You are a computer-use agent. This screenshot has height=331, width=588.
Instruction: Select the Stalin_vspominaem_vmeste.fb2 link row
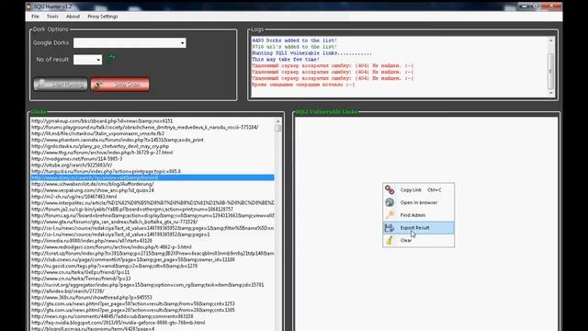click(x=153, y=133)
